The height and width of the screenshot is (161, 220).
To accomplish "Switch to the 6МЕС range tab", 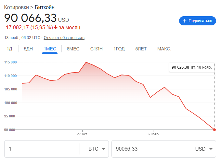I will pos(73,49).
